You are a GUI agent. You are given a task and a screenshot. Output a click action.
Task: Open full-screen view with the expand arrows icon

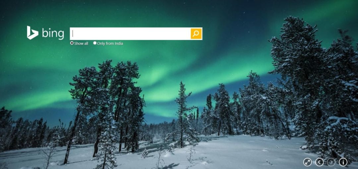coord(308,162)
